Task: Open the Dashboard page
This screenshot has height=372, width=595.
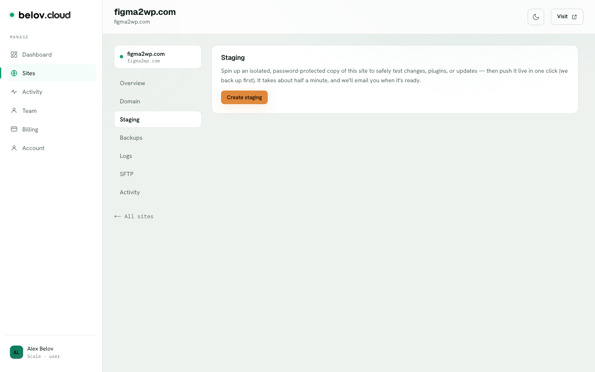Action: click(51, 55)
